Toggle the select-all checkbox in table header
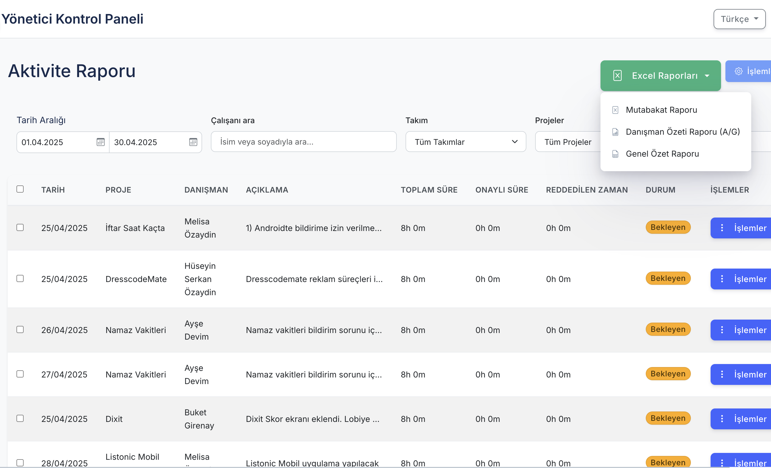771x468 pixels. point(20,189)
